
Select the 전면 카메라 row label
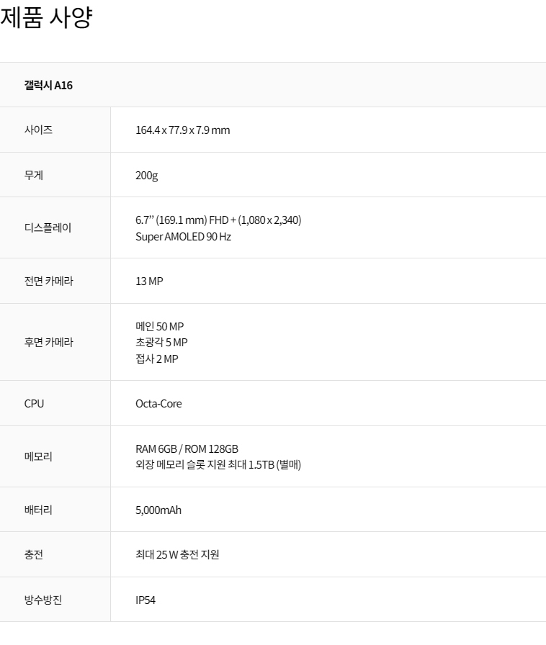[48, 281]
